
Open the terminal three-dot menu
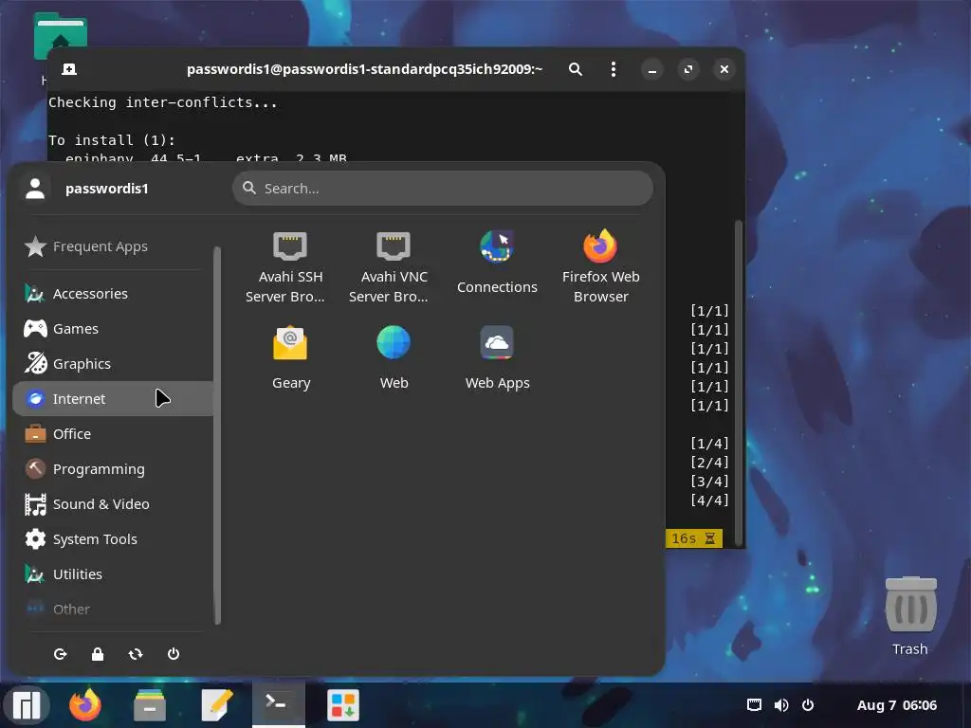[x=614, y=69]
